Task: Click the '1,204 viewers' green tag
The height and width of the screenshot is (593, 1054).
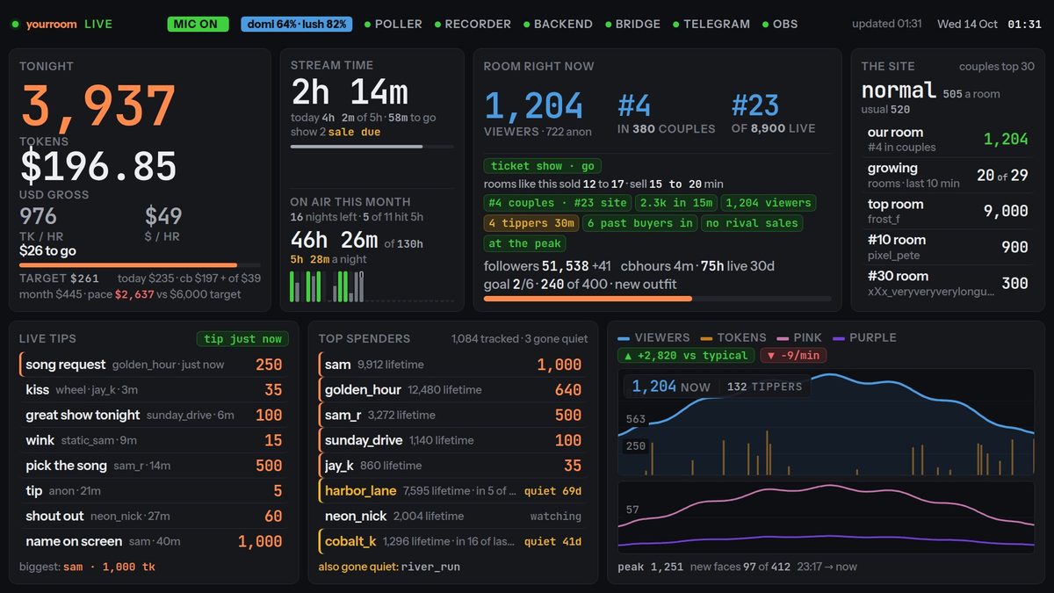Action: coord(769,203)
